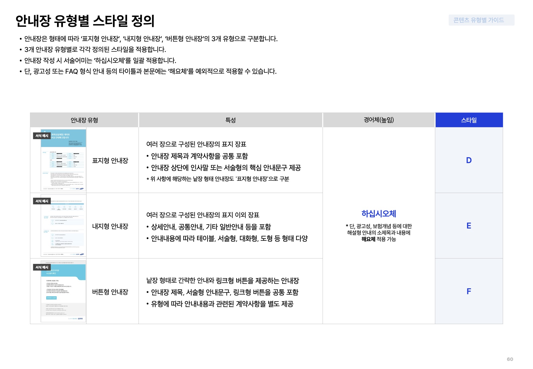Select the 안내장 유형 column header
Image resolution: width=533 pixels, height=369 pixels.
(84, 120)
